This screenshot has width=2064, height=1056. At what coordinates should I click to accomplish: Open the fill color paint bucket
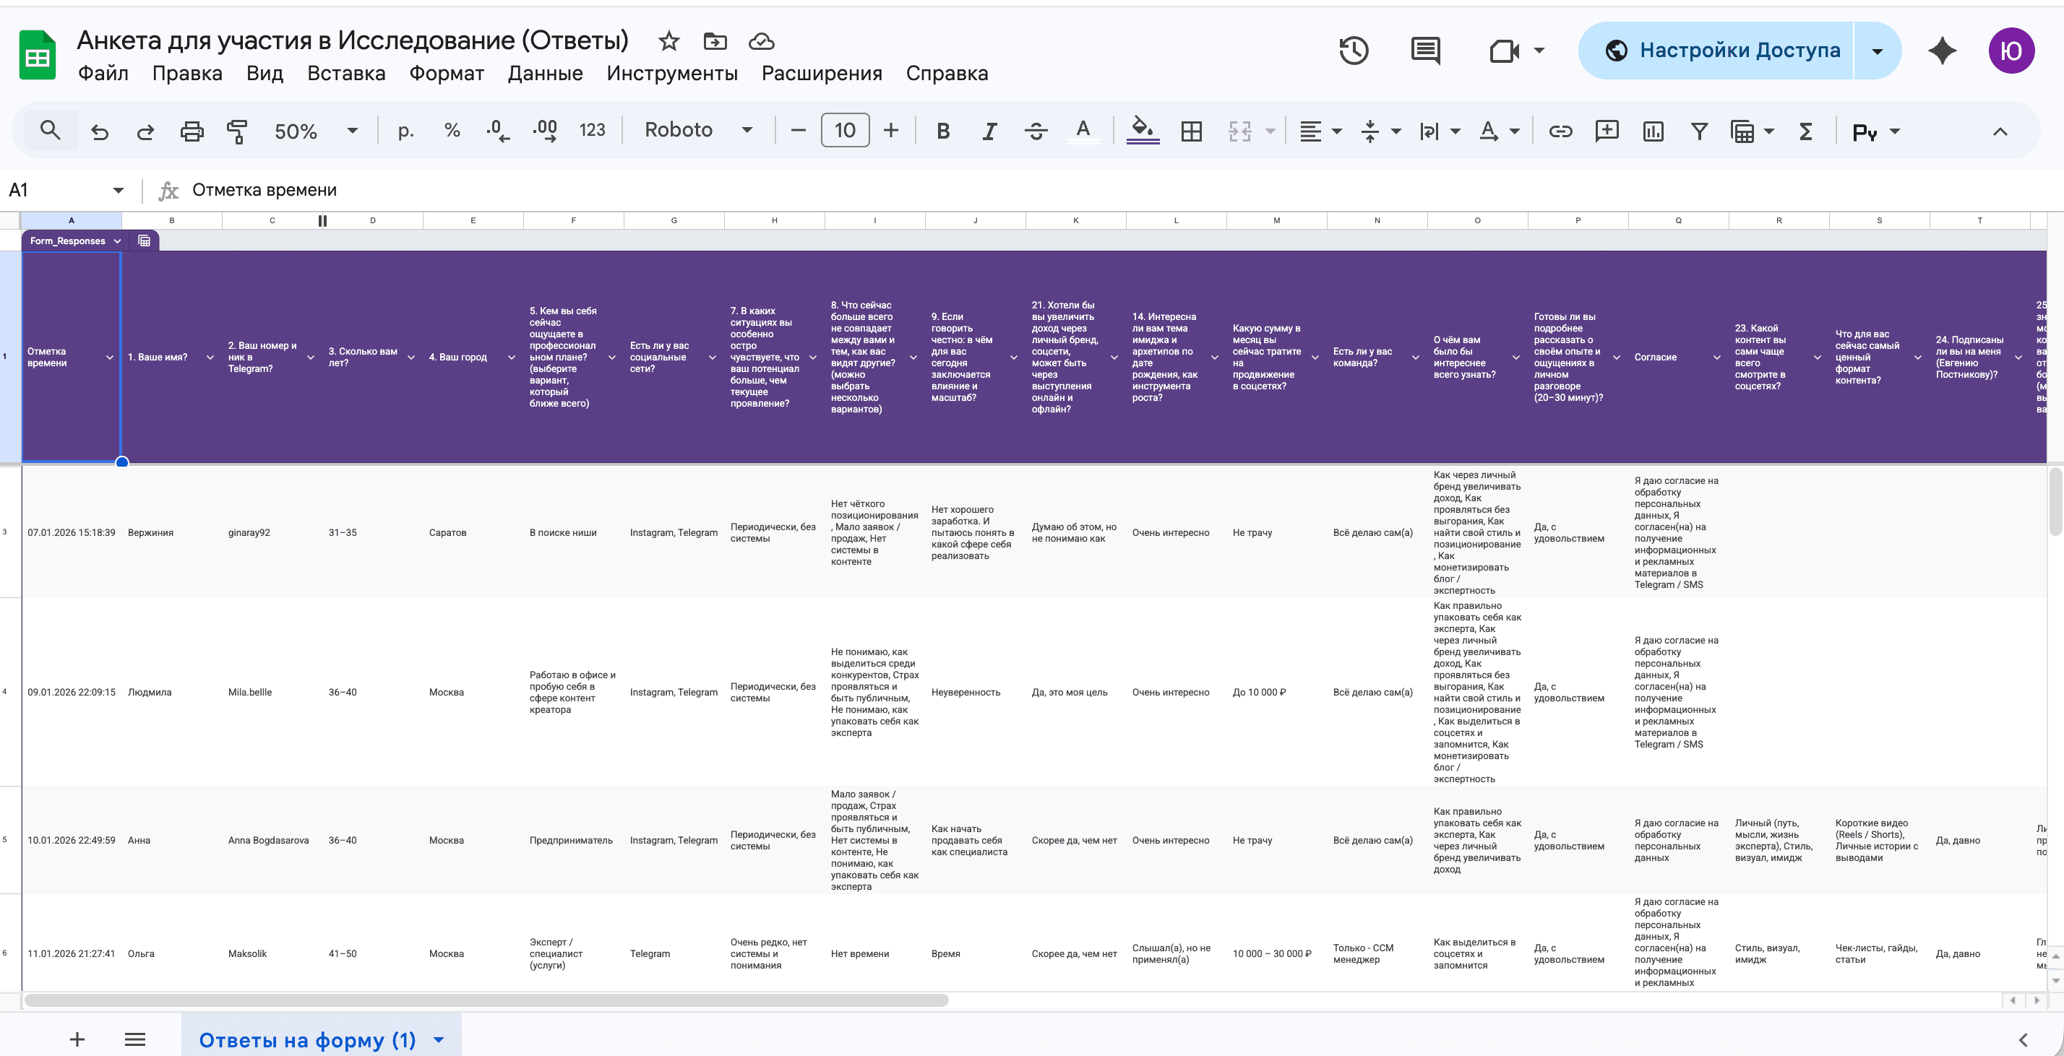click(1143, 131)
